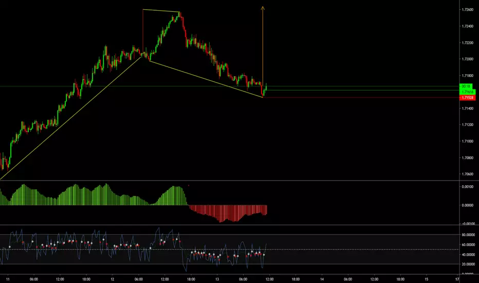This screenshot has width=479, height=283.
Task: Click the 1.71200 price scale value
Action: 467,125
